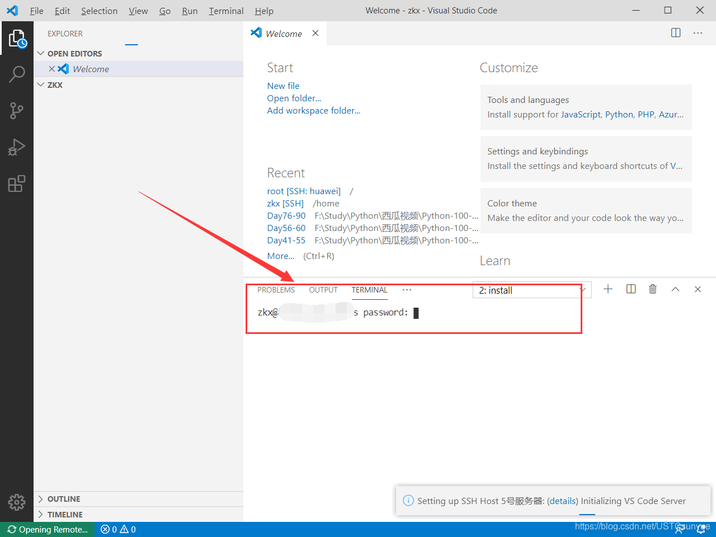The width and height of the screenshot is (716, 537).
Task: Click the More... recent link
Action: click(x=281, y=256)
